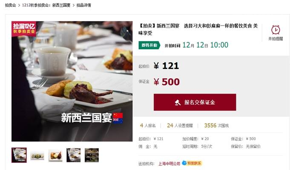Click the China–New Zealand flag icon on main image
Viewport: 290px width, 170px height.
click(118, 118)
